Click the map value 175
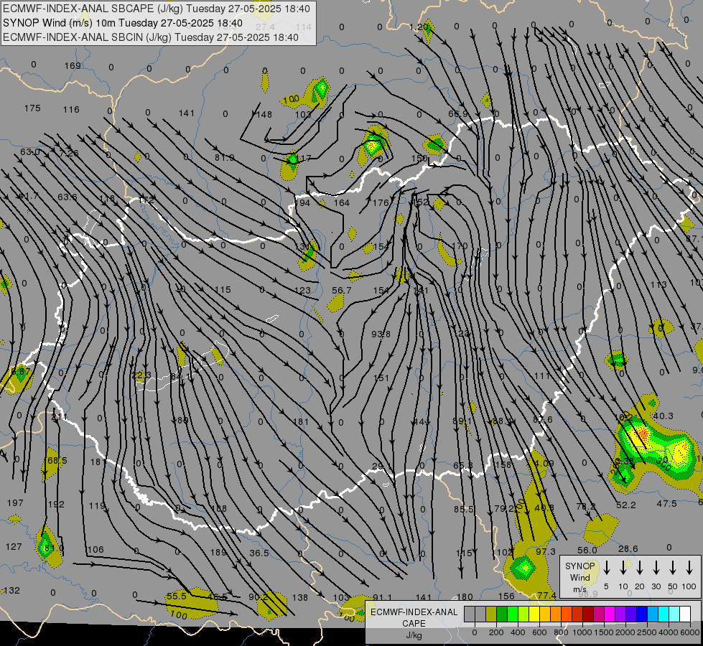Screen dimensions: 703x646 (x=32, y=108)
